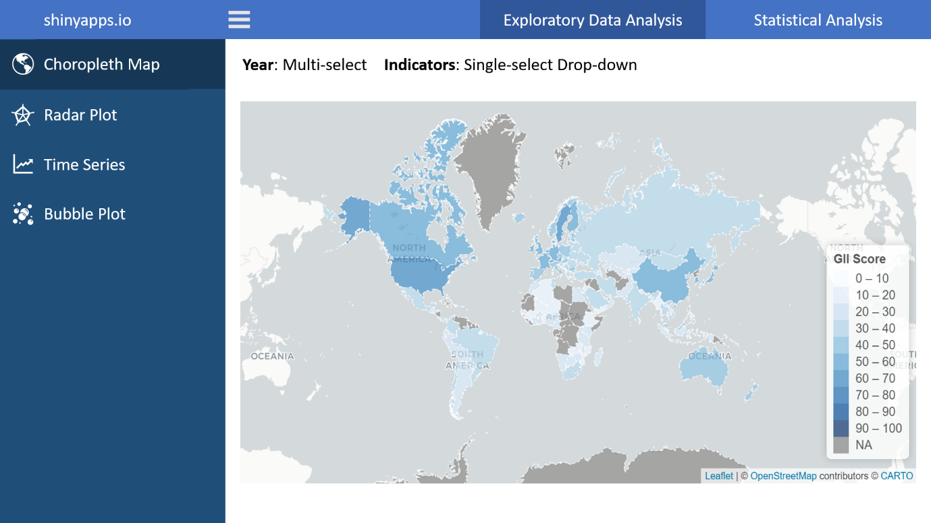Open the Exploratory Data Analysis tab
Screen dimensions: 931x523
(592, 20)
